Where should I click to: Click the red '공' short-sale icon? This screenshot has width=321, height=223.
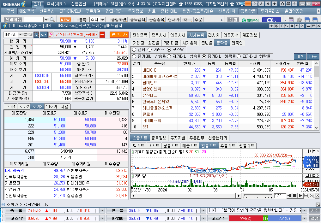click(x=102, y=35)
